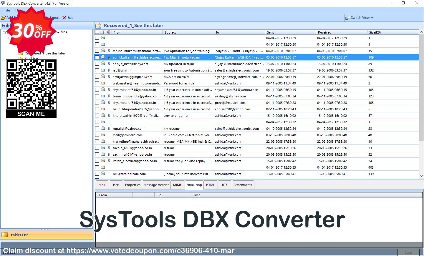
Task: Click the attachment column header icon
Action: pyautogui.click(x=109, y=32)
